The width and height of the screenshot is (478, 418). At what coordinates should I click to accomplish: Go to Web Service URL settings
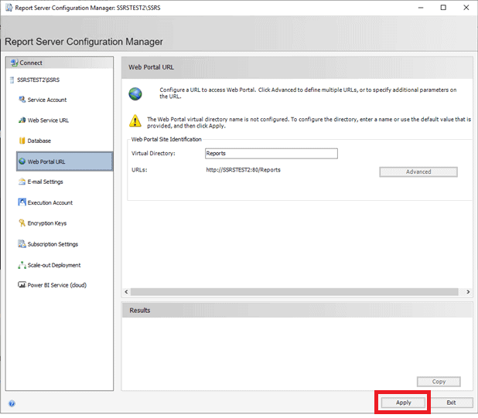48,121
